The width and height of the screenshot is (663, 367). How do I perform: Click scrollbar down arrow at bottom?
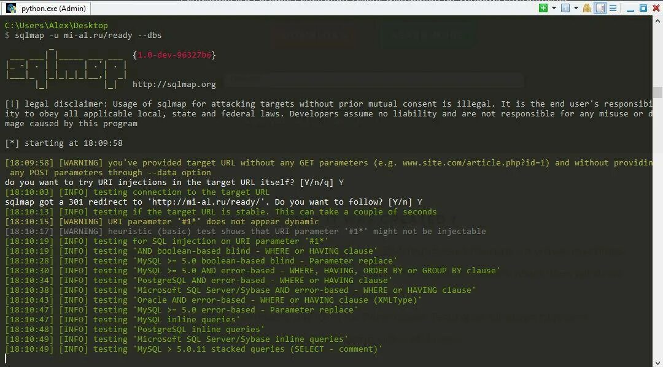coord(657,363)
